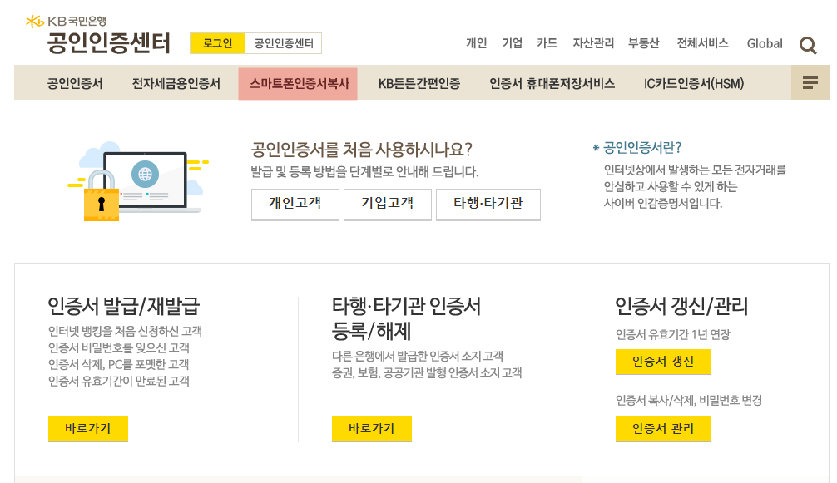Click the text 인증서 유효기간이 만료된 고객
The height and width of the screenshot is (483, 837).
(118, 381)
